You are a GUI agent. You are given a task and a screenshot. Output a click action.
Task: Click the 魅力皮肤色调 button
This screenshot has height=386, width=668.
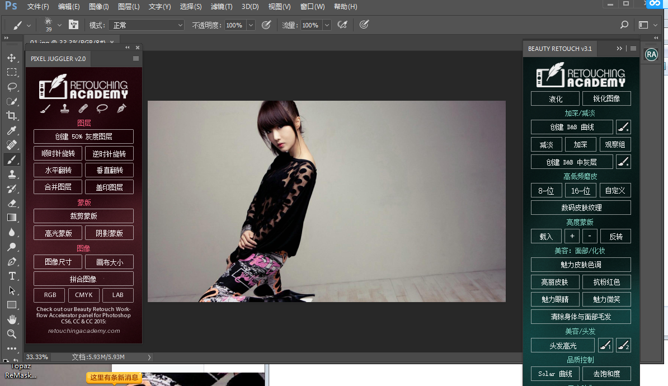point(581,265)
